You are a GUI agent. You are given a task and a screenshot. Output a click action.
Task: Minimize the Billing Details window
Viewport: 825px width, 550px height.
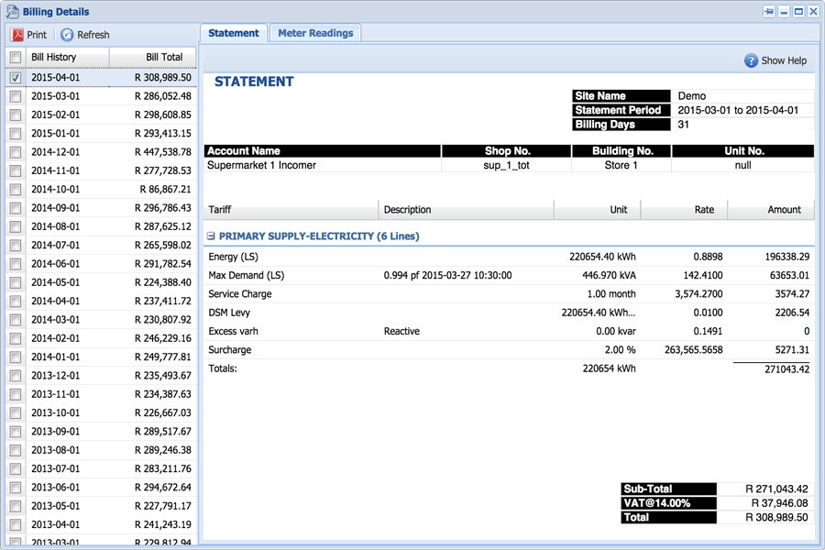(784, 12)
